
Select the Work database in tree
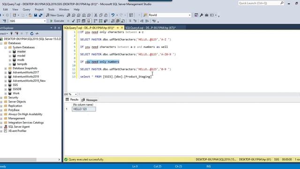click(16, 93)
